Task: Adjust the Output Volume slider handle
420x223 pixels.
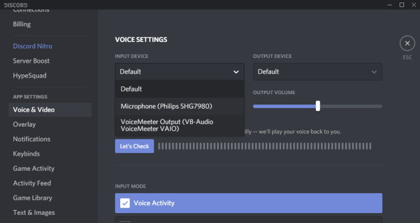Action: (x=317, y=106)
